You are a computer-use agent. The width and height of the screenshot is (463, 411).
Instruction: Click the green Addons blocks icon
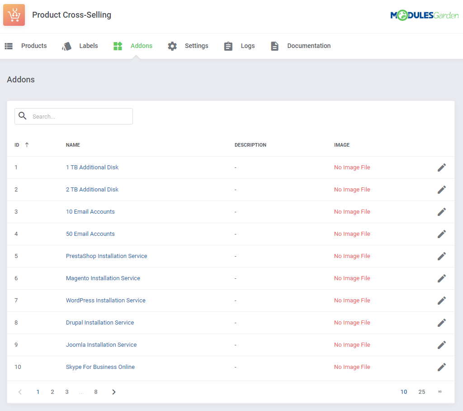click(x=118, y=46)
